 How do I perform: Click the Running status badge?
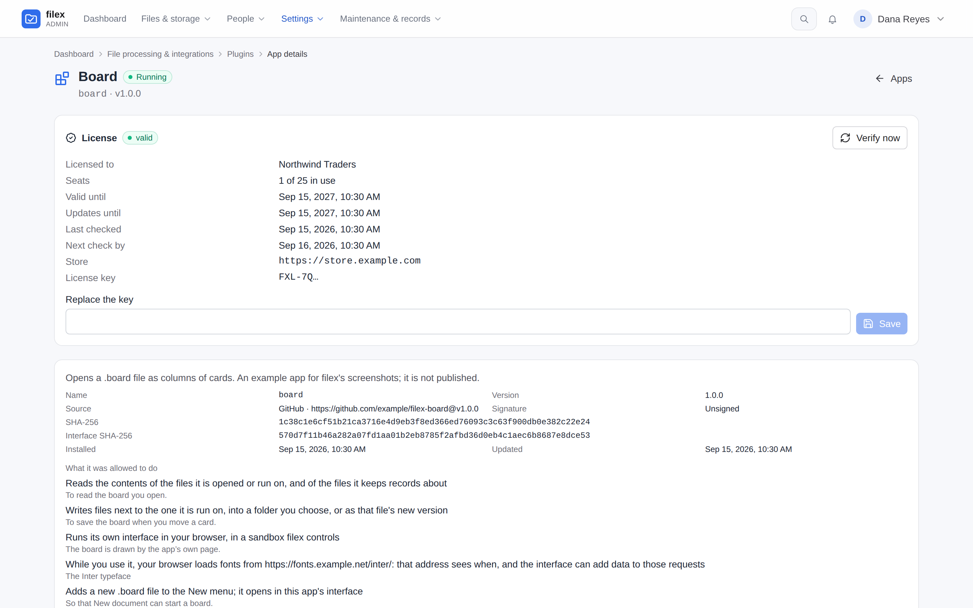point(148,77)
